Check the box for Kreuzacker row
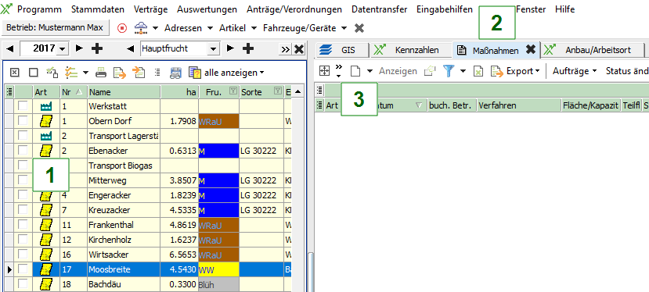Viewport: 649px width, 292px height. tap(23, 210)
